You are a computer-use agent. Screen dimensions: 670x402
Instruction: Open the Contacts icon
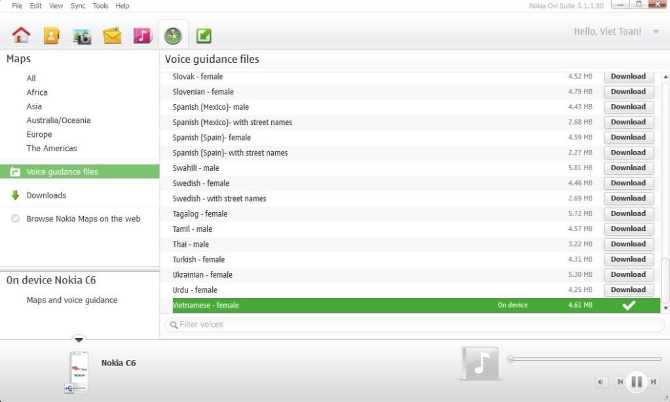51,35
